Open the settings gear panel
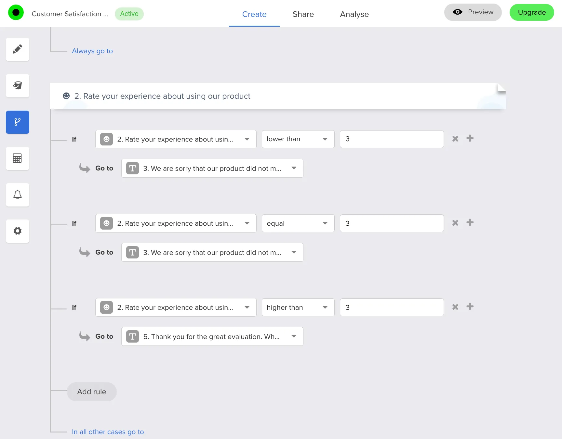Screen dimensions: 562x439 point(18,231)
